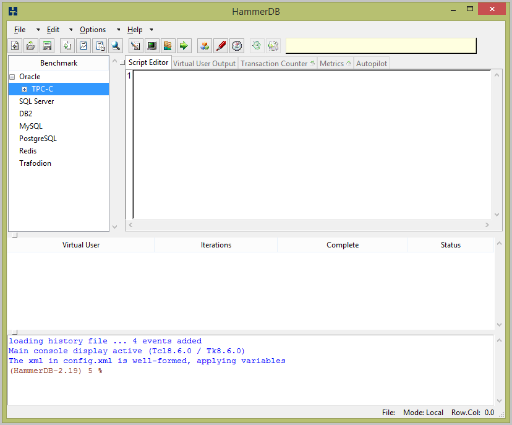Select SQL Server in the Benchmark list
The width and height of the screenshot is (512, 425).
coord(36,101)
